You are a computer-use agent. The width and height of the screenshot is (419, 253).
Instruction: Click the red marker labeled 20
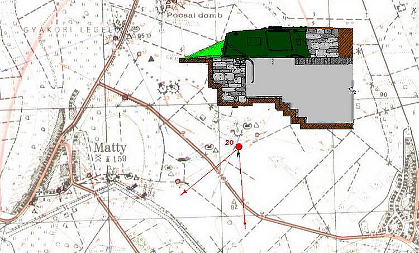(239, 146)
